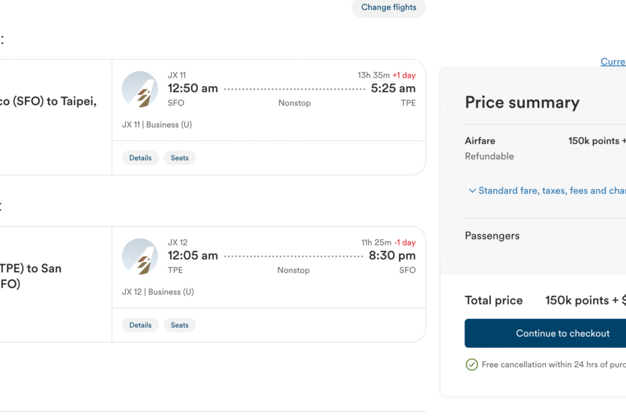Continue to checkout
The height and width of the screenshot is (417, 626).
(x=545, y=333)
